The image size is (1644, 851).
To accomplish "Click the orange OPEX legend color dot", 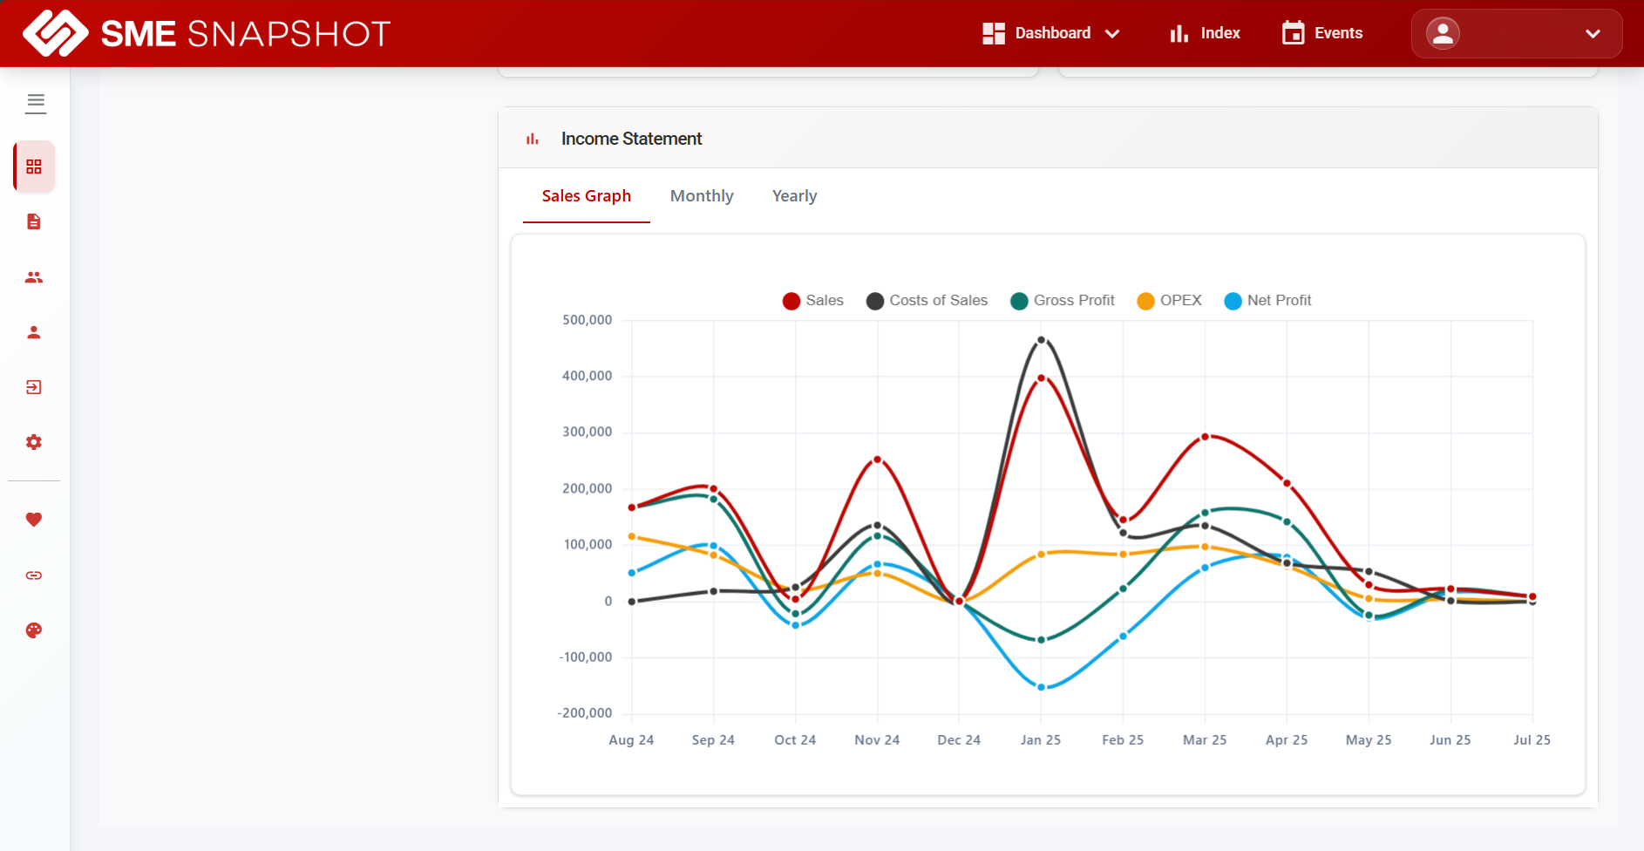I will click(x=1145, y=301).
